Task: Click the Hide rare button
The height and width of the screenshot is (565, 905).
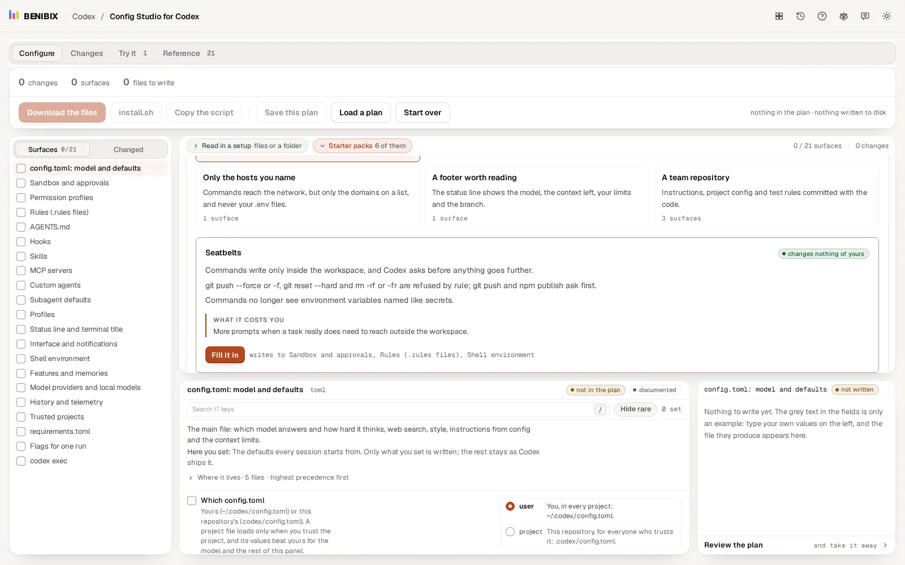Action: click(x=636, y=409)
